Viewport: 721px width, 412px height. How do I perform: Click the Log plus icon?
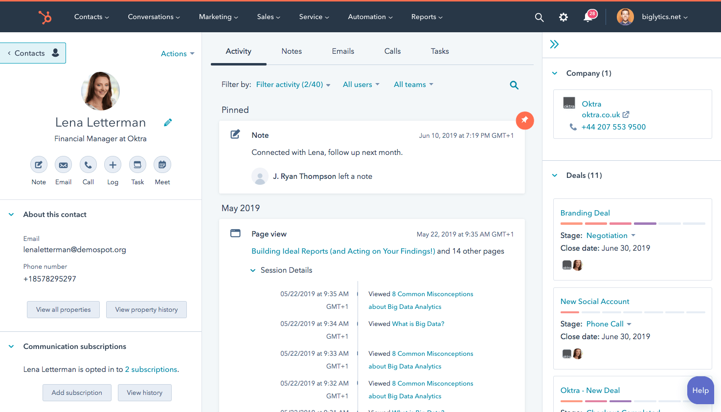[x=113, y=165]
